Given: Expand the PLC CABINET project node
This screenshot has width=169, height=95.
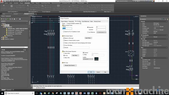Looking at the screenshot, I should coord(2,39).
